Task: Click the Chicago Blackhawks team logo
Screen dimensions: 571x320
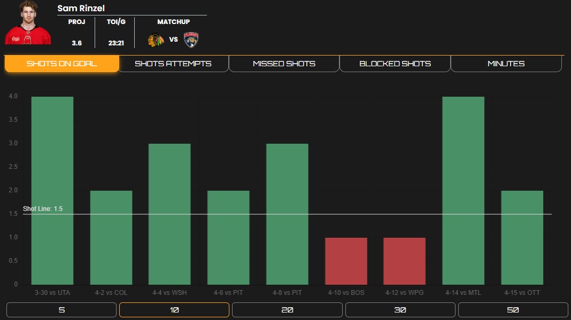Action: [x=156, y=40]
